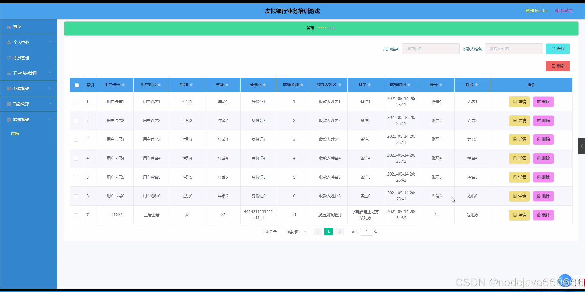Click the list icon beside 开户销户管理
The image size is (585, 292).
9,74
